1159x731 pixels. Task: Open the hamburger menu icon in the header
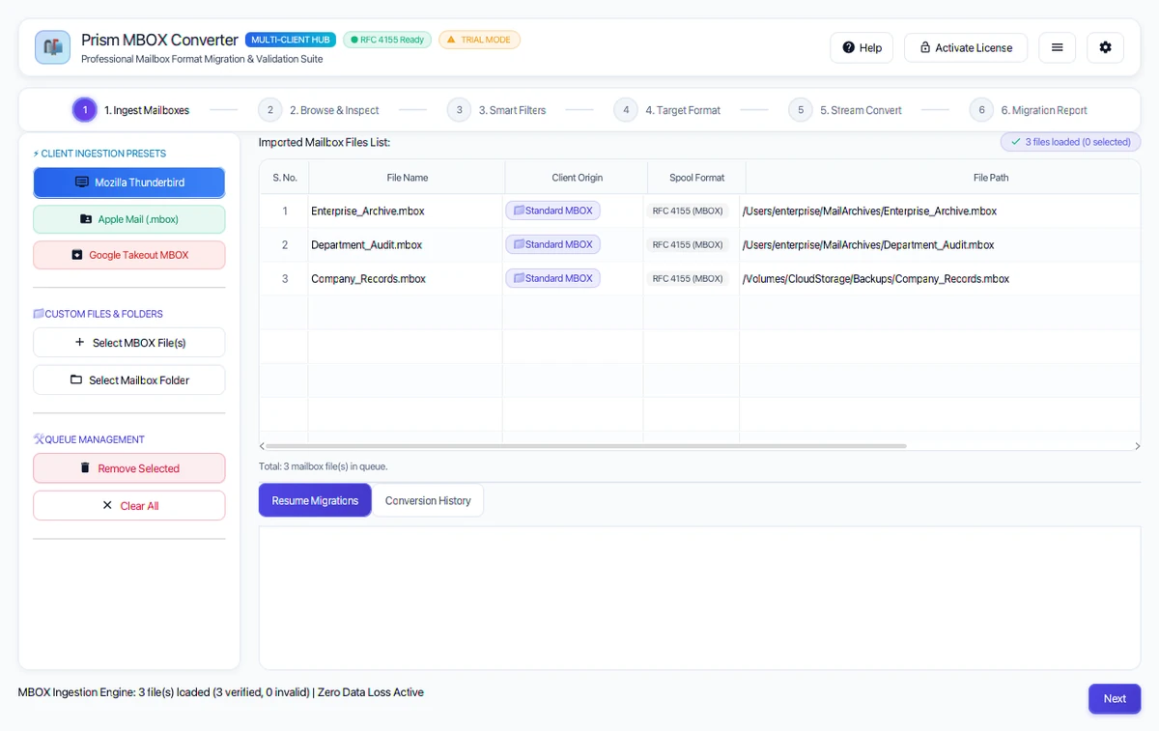(x=1057, y=47)
